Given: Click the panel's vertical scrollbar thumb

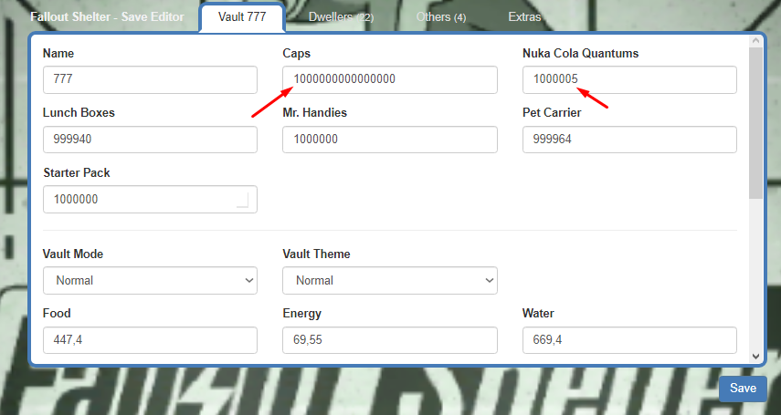Looking at the screenshot, I should [x=755, y=123].
